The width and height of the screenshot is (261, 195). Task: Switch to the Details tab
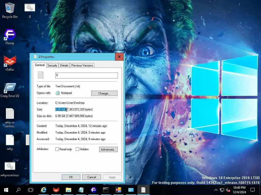[64, 66]
